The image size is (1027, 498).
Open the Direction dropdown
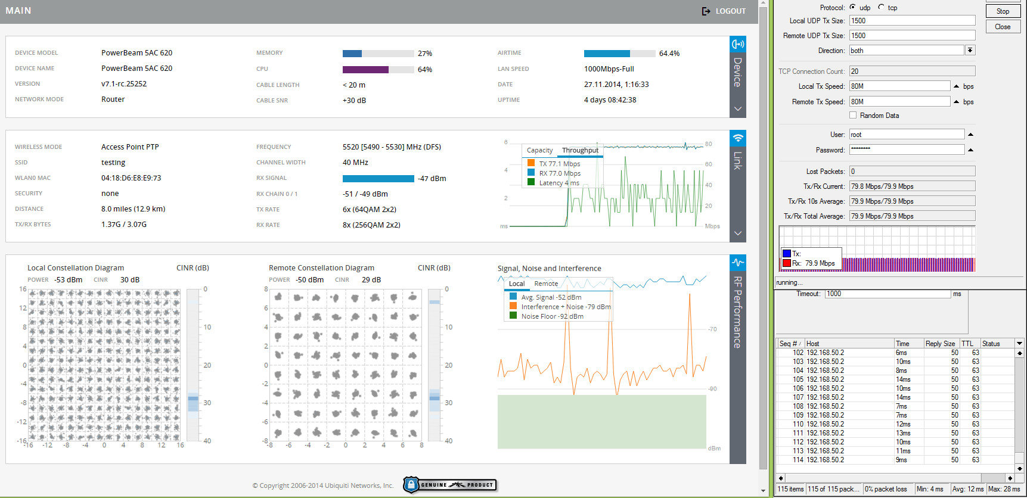click(970, 51)
